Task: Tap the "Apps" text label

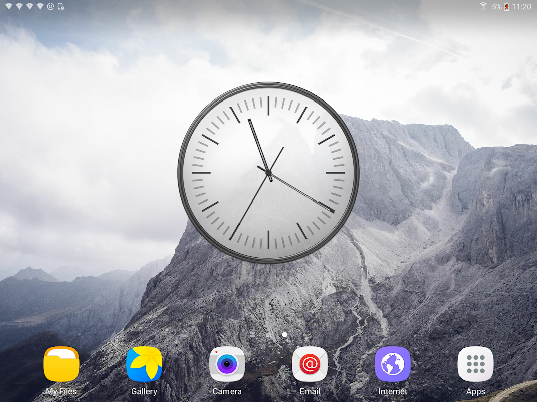Action: 476,392
